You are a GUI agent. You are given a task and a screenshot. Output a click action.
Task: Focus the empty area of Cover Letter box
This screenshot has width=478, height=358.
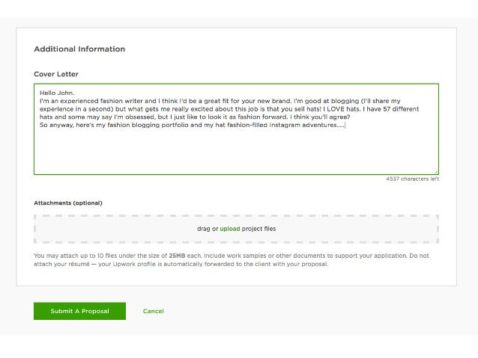pyautogui.click(x=236, y=152)
